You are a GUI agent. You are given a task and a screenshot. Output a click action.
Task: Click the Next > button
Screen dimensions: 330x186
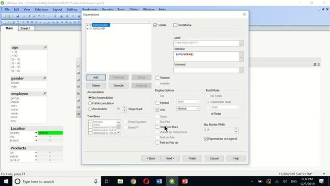tap(170, 159)
